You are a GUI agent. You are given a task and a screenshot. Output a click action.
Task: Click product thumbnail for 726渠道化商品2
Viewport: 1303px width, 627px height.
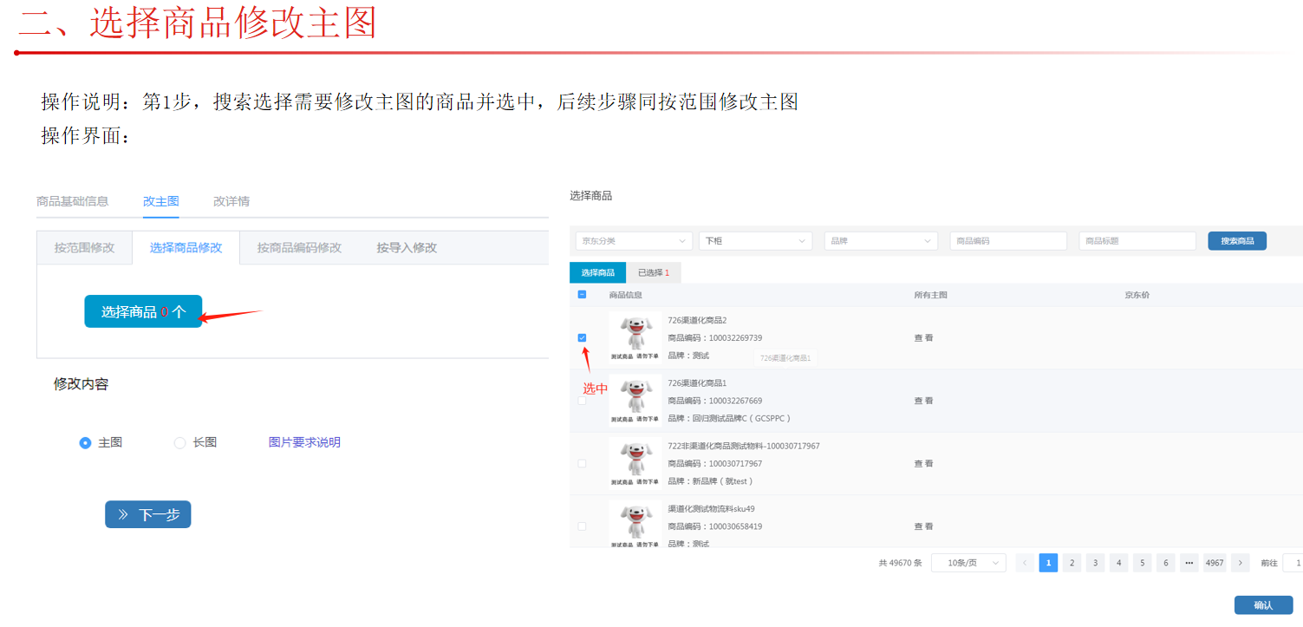(635, 337)
